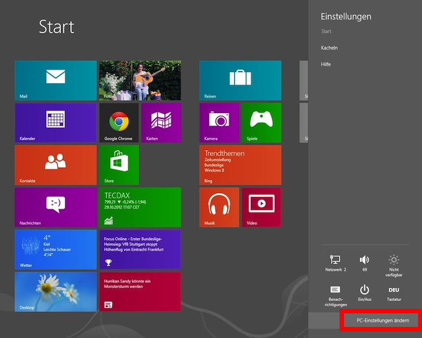Open volume control showing 69
Image resolution: width=422 pixels, height=338 pixels.
364,263
